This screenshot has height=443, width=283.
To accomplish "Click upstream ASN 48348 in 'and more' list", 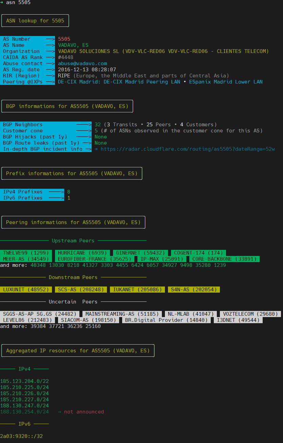I will coord(38,265).
